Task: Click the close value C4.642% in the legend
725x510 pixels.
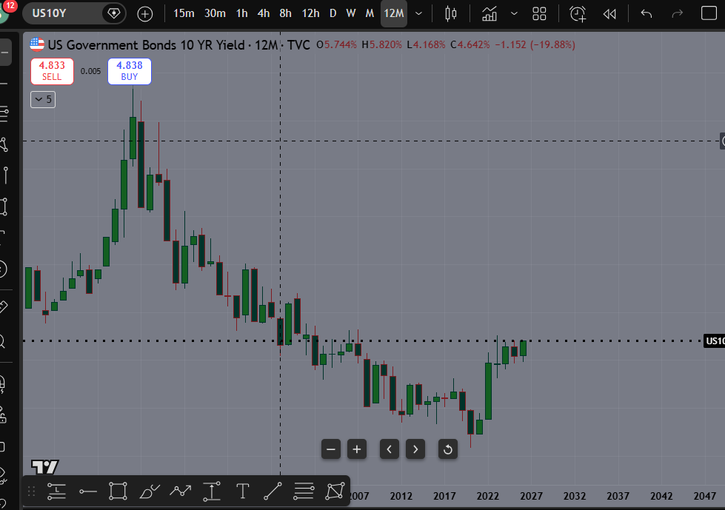Action: (470, 45)
